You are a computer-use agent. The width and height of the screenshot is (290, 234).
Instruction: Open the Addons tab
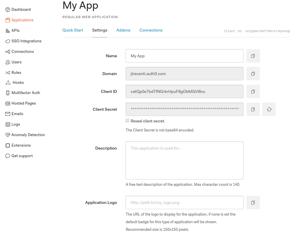click(123, 30)
